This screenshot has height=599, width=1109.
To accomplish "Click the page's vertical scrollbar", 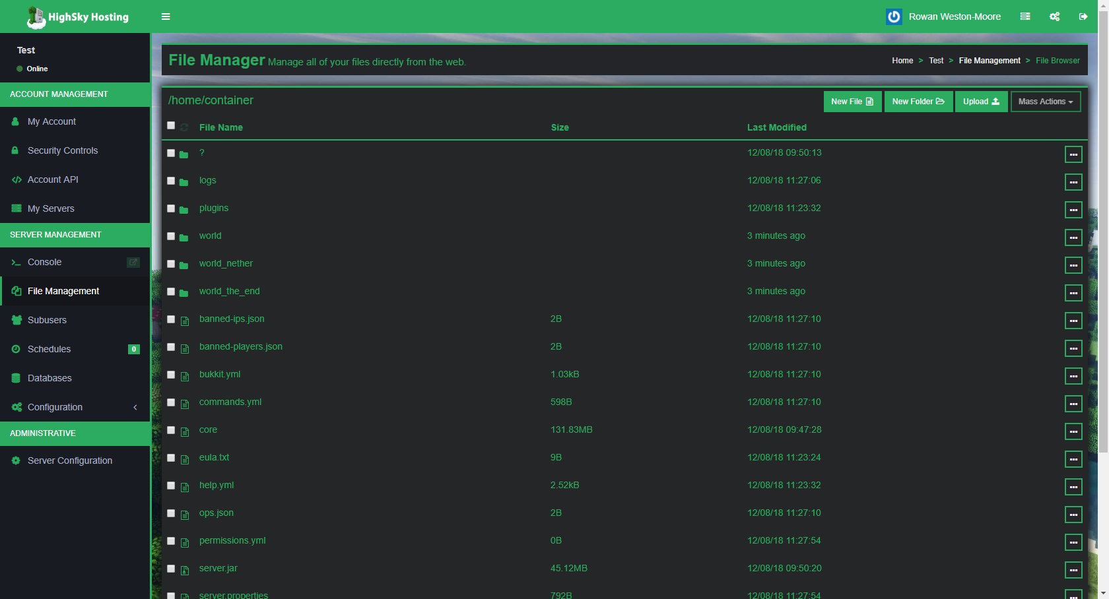I will coord(1103,264).
